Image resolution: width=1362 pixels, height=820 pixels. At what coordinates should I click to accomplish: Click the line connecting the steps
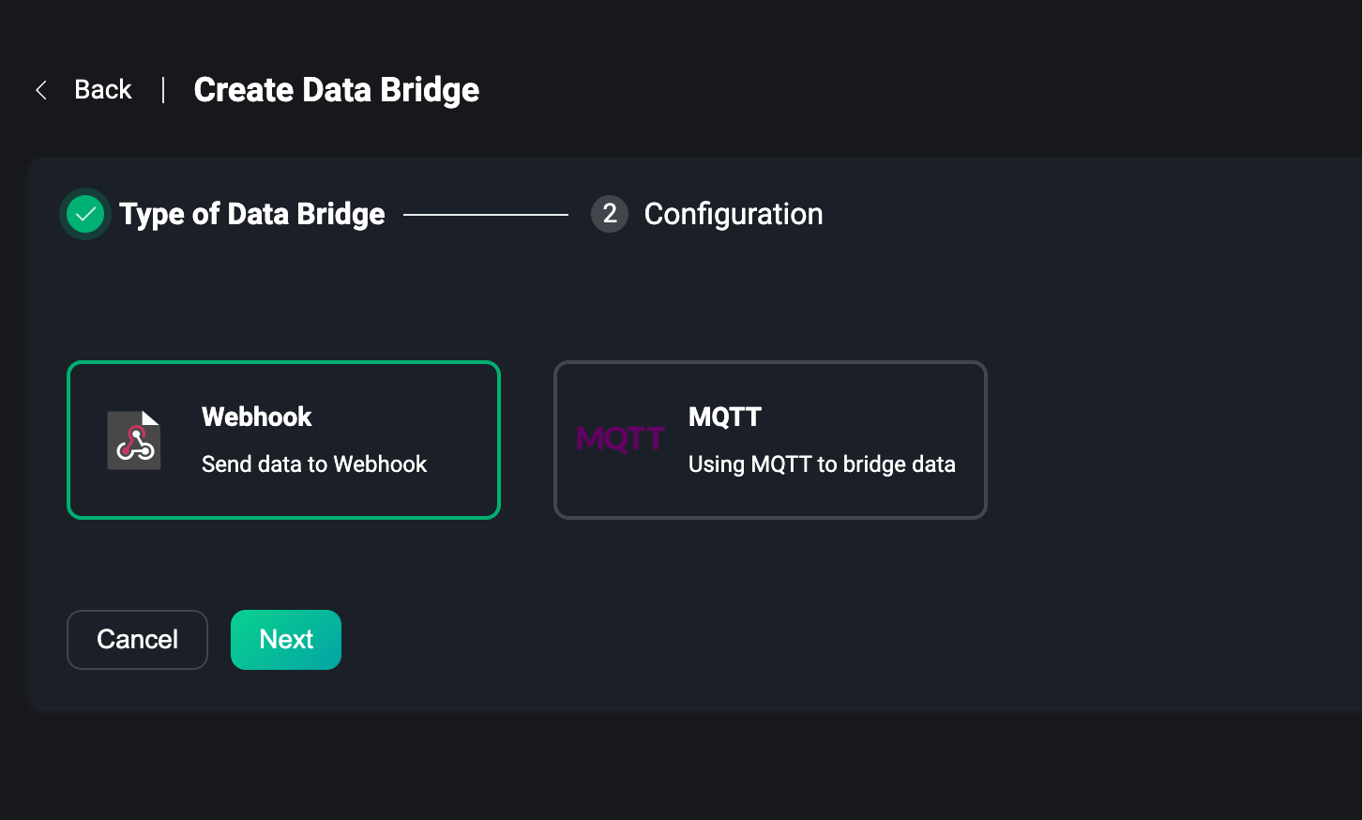tap(486, 215)
